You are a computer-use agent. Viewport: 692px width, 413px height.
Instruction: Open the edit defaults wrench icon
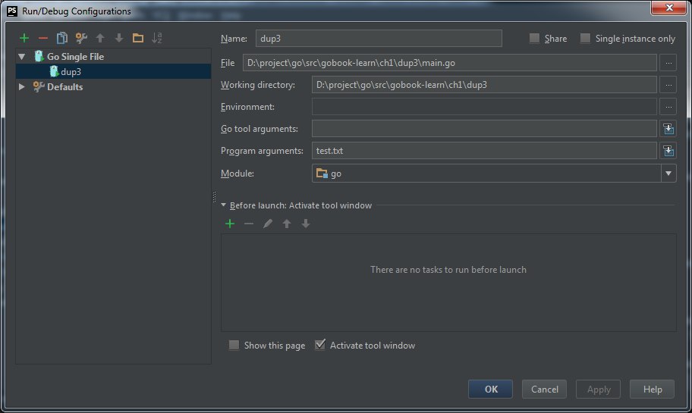(80, 38)
